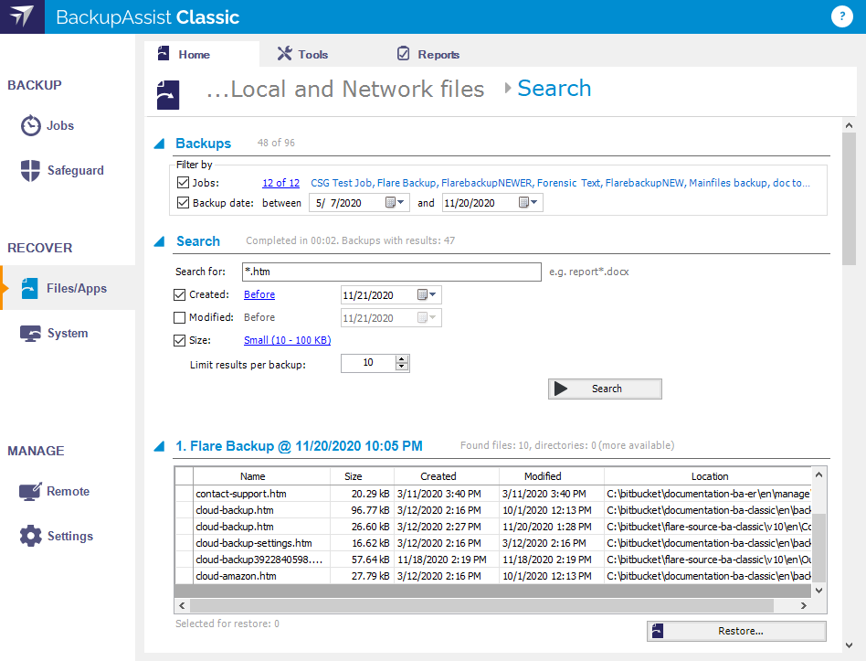866x661 pixels.
Task: Uncheck the Size checkbox
Action: tap(179, 340)
